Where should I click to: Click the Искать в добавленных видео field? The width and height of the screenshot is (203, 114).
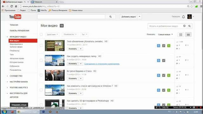tap(165, 26)
